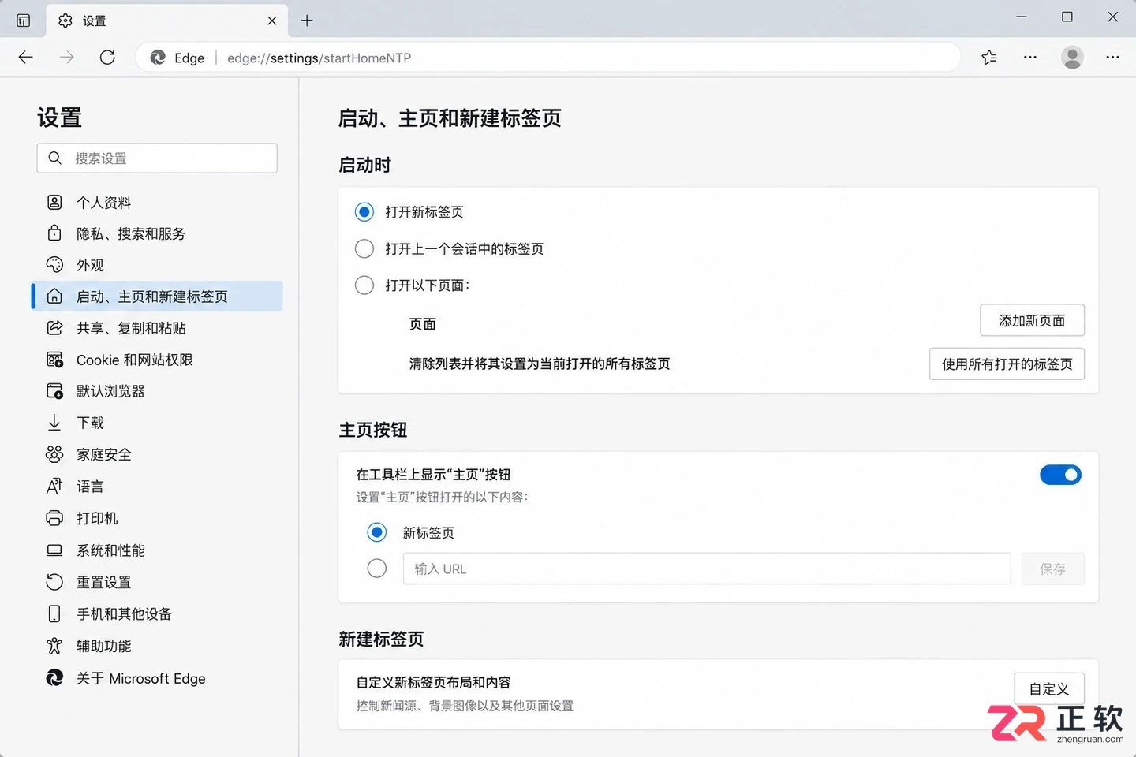Close the 设置 tab
The image size is (1136, 757).
272,21
